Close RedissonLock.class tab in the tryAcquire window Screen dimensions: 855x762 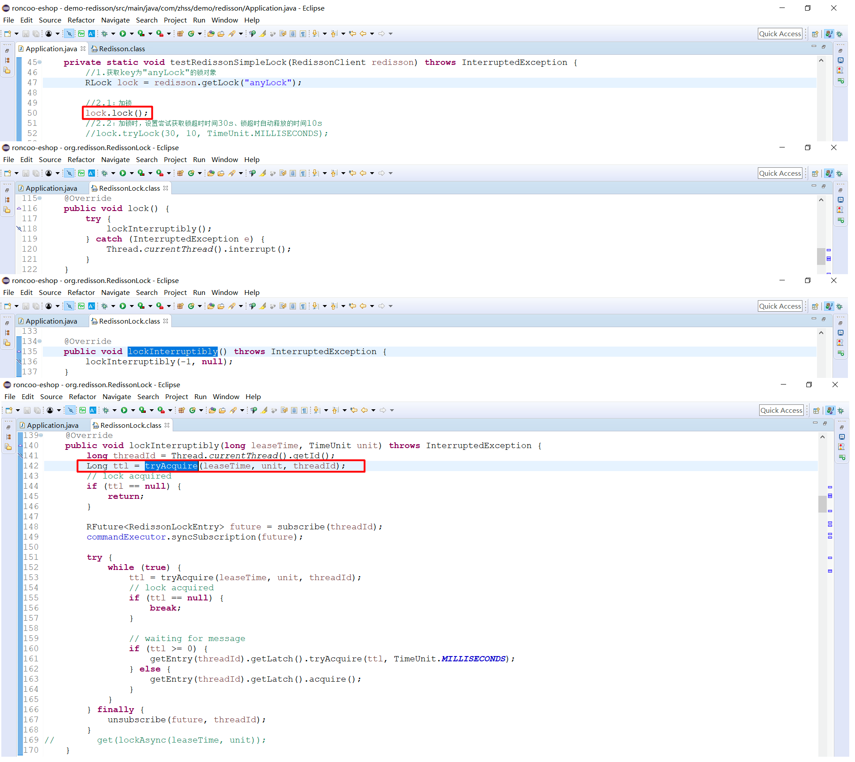(167, 425)
